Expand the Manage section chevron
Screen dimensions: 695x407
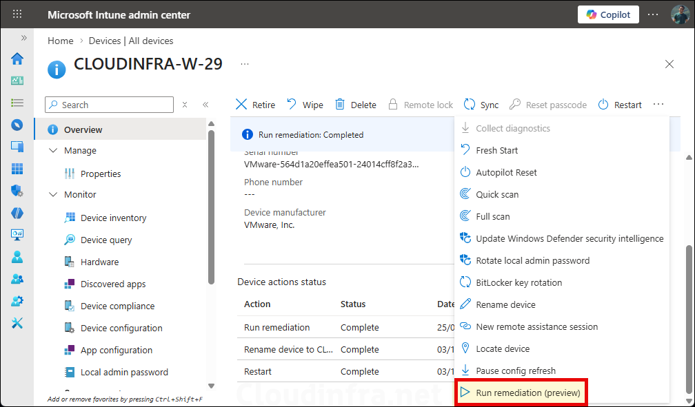53,150
